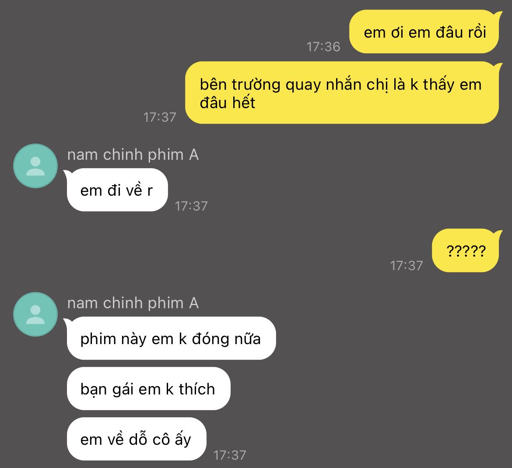
Task: Open upper 'nam chinh phim A' sender name
Action: click(x=133, y=155)
